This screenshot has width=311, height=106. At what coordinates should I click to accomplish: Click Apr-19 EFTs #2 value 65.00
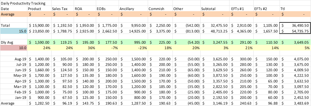point(266,81)
